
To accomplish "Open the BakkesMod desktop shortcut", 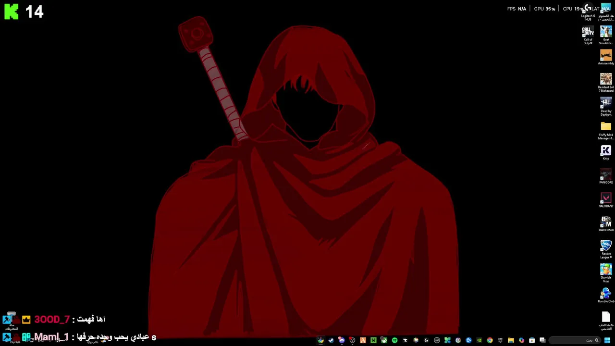I will click(x=606, y=224).
